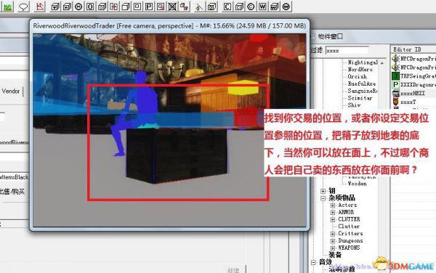Image resolution: width=436 pixels, height=273 pixels.
Task: Click the speech bubble dialogue toolbar icon
Action: coord(23,7)
